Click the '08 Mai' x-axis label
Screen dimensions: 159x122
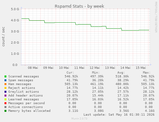click(x=33, y=68)
